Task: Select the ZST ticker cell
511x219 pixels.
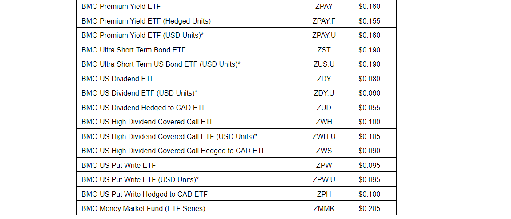Action: click(x=324, y=50)
